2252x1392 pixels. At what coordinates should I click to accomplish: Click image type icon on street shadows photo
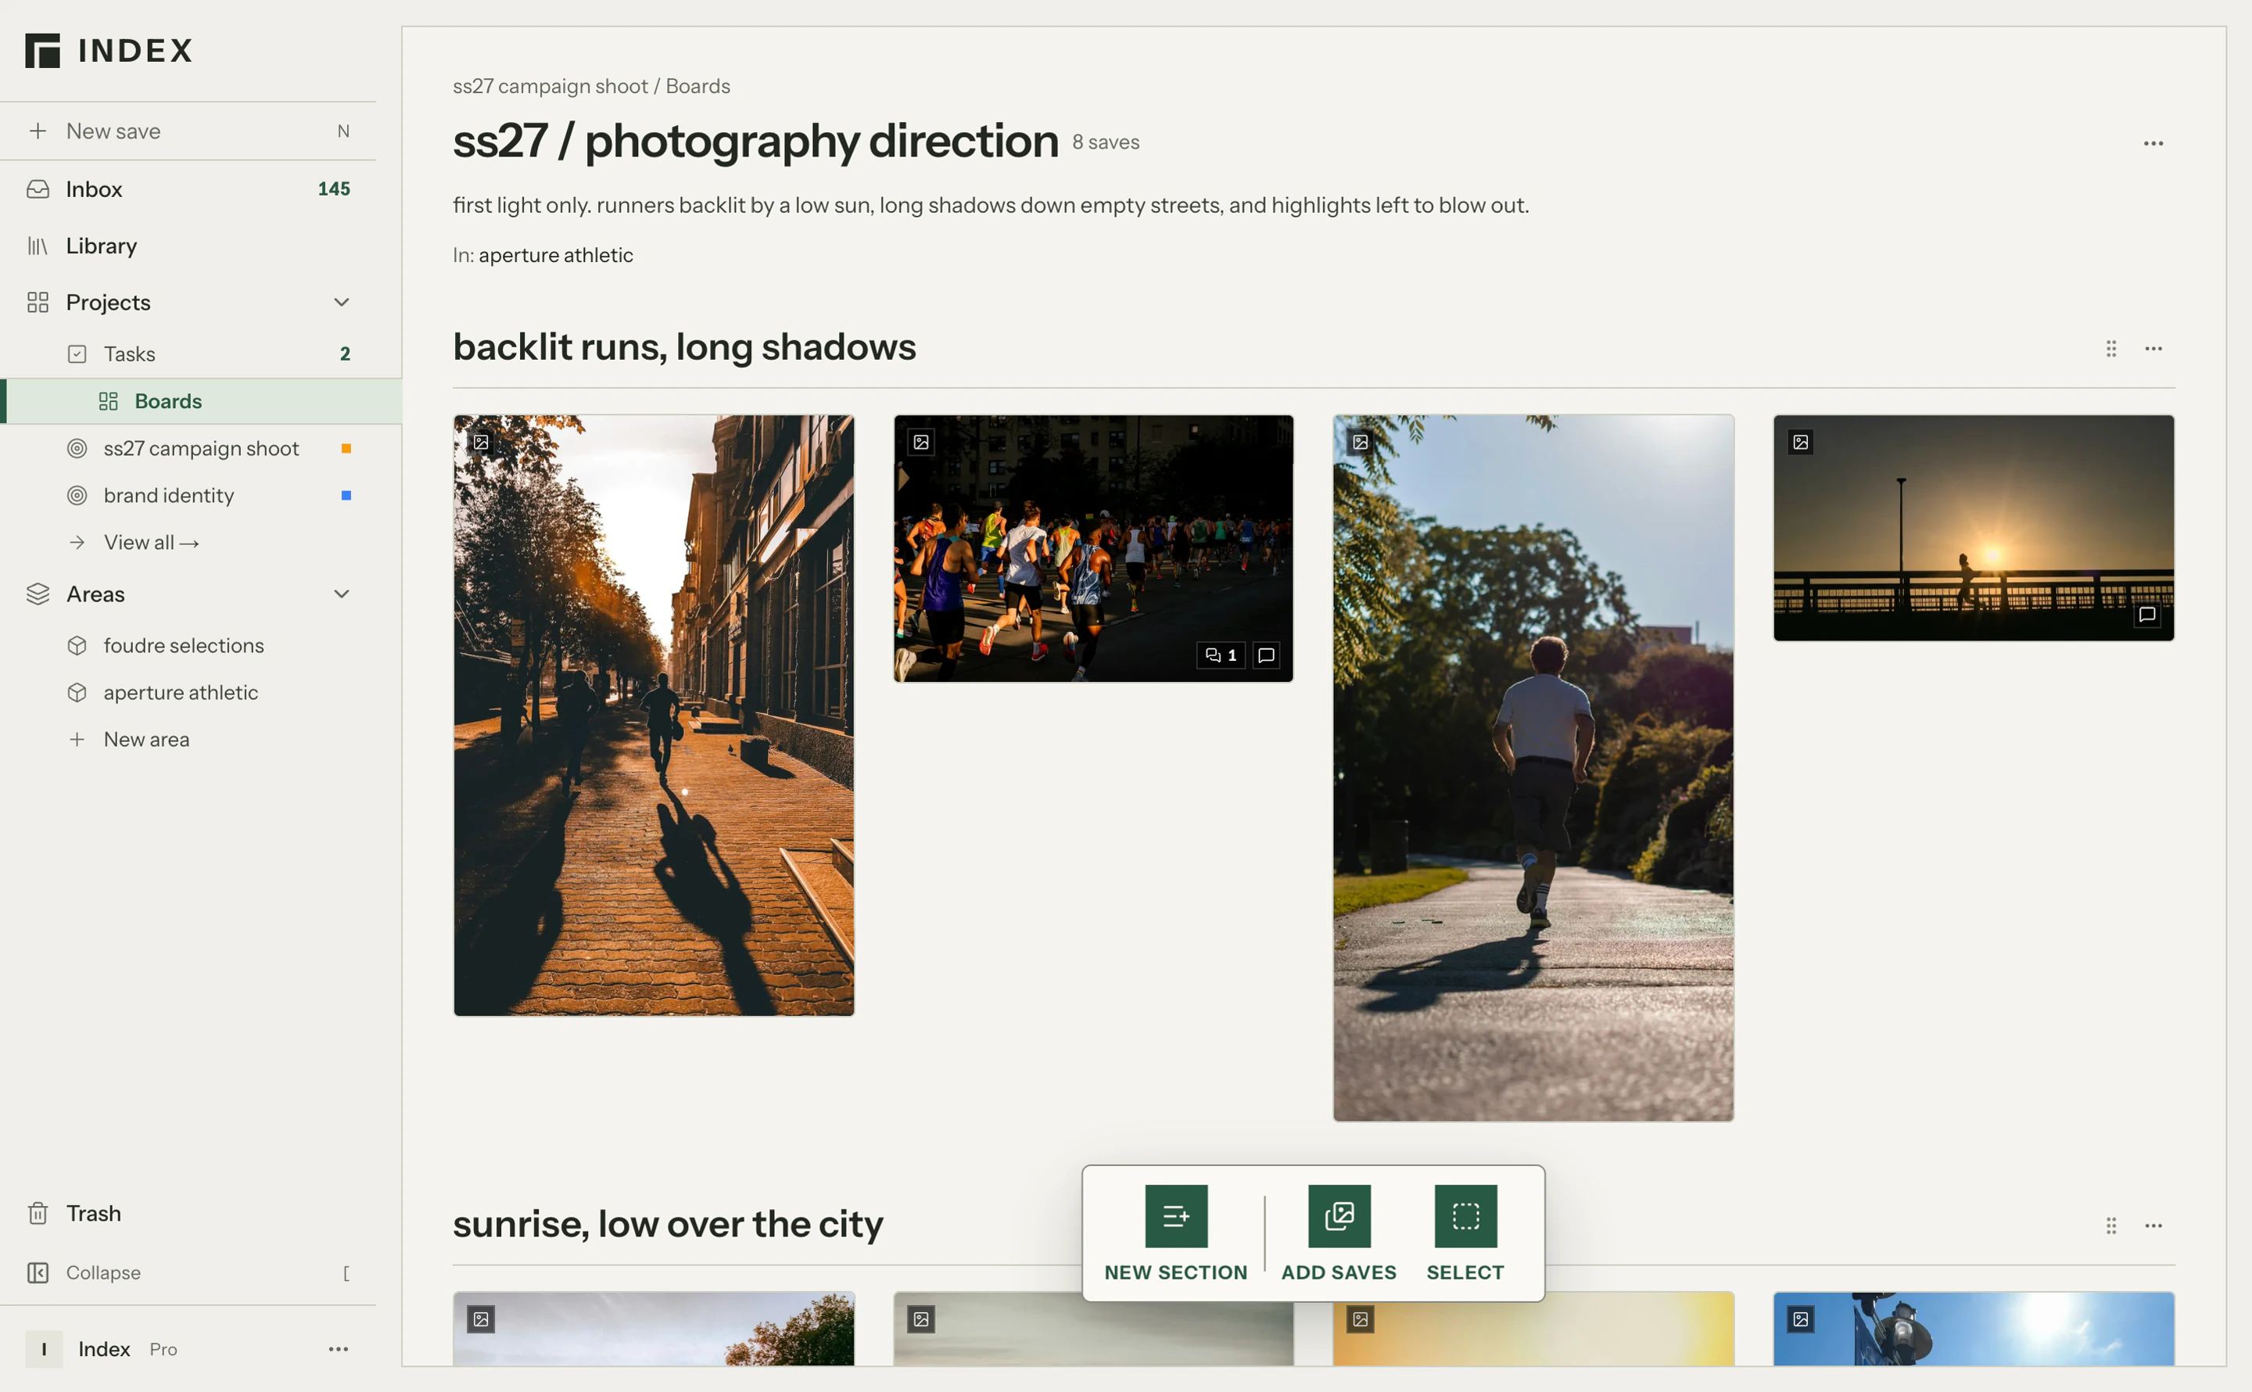[x=482, y=443]
